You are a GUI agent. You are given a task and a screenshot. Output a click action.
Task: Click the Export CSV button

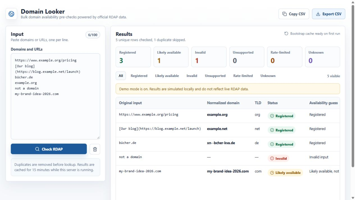click(x=329, y=14)
